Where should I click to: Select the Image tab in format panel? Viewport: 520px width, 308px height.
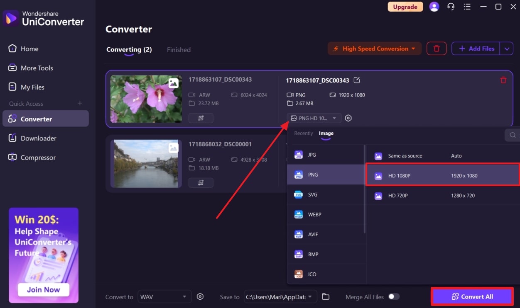(x=326, y=133)
